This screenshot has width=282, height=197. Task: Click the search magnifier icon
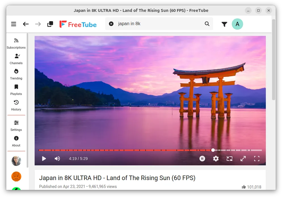pyautogui.click(x=207, y=24)
